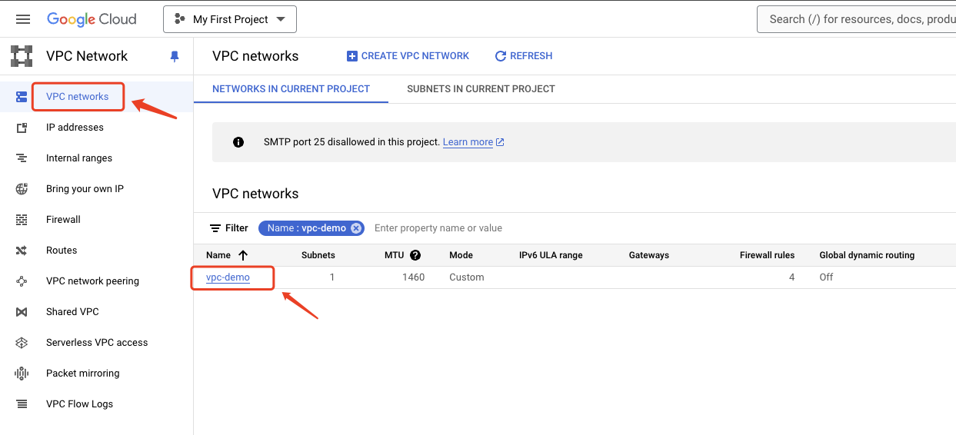Image resolution: width=956 pixels, height=435 pixels.
Task: Click the IPv6 ULA range column header
Action: (551, 255)
